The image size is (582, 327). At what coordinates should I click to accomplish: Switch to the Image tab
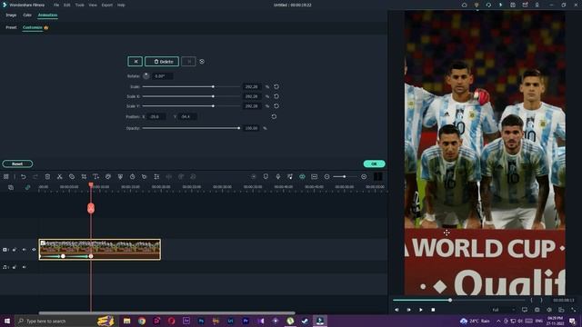tap(11, 15)
